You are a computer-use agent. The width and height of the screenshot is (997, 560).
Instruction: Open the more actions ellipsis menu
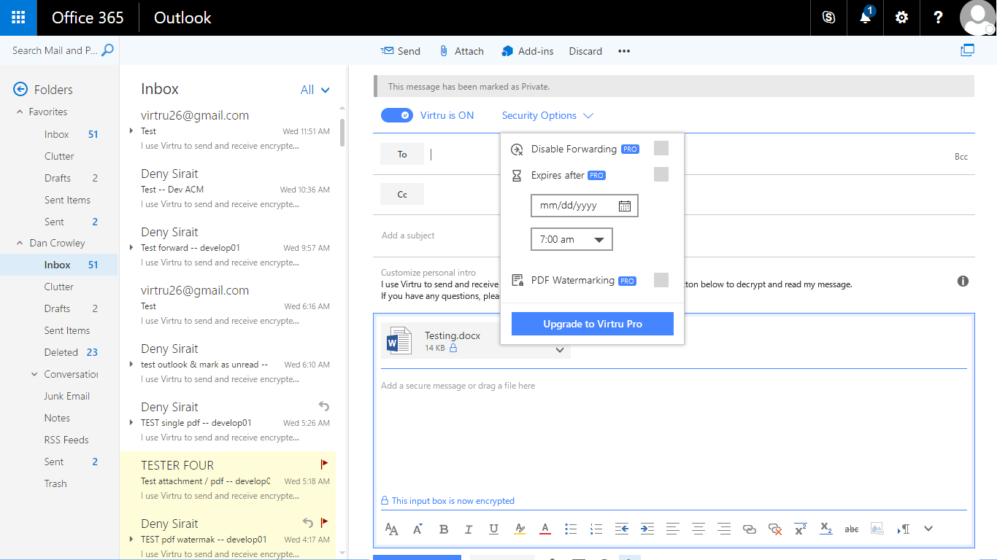624,51
